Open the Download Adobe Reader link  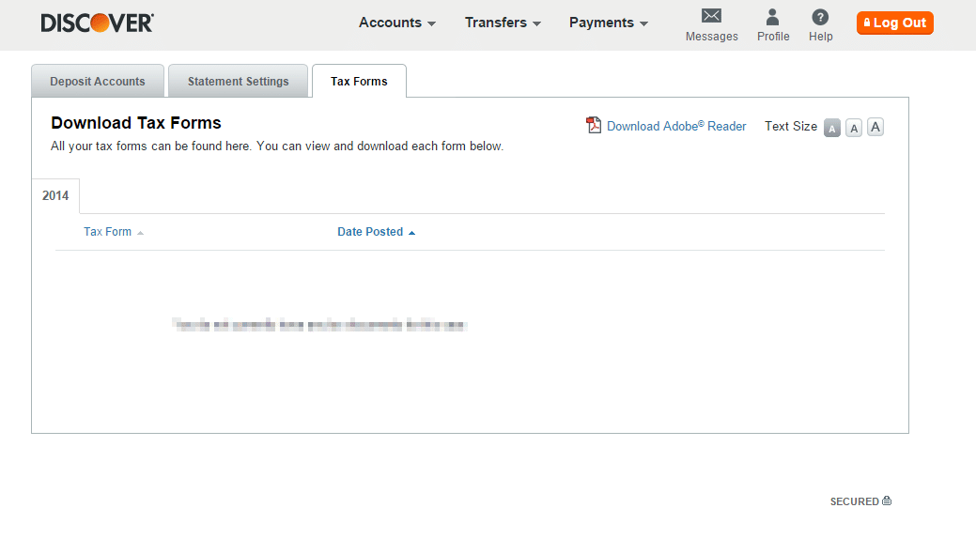676,126
